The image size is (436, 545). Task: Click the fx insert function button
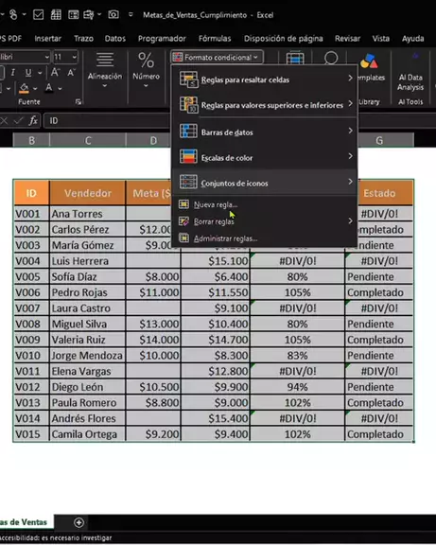33,120
